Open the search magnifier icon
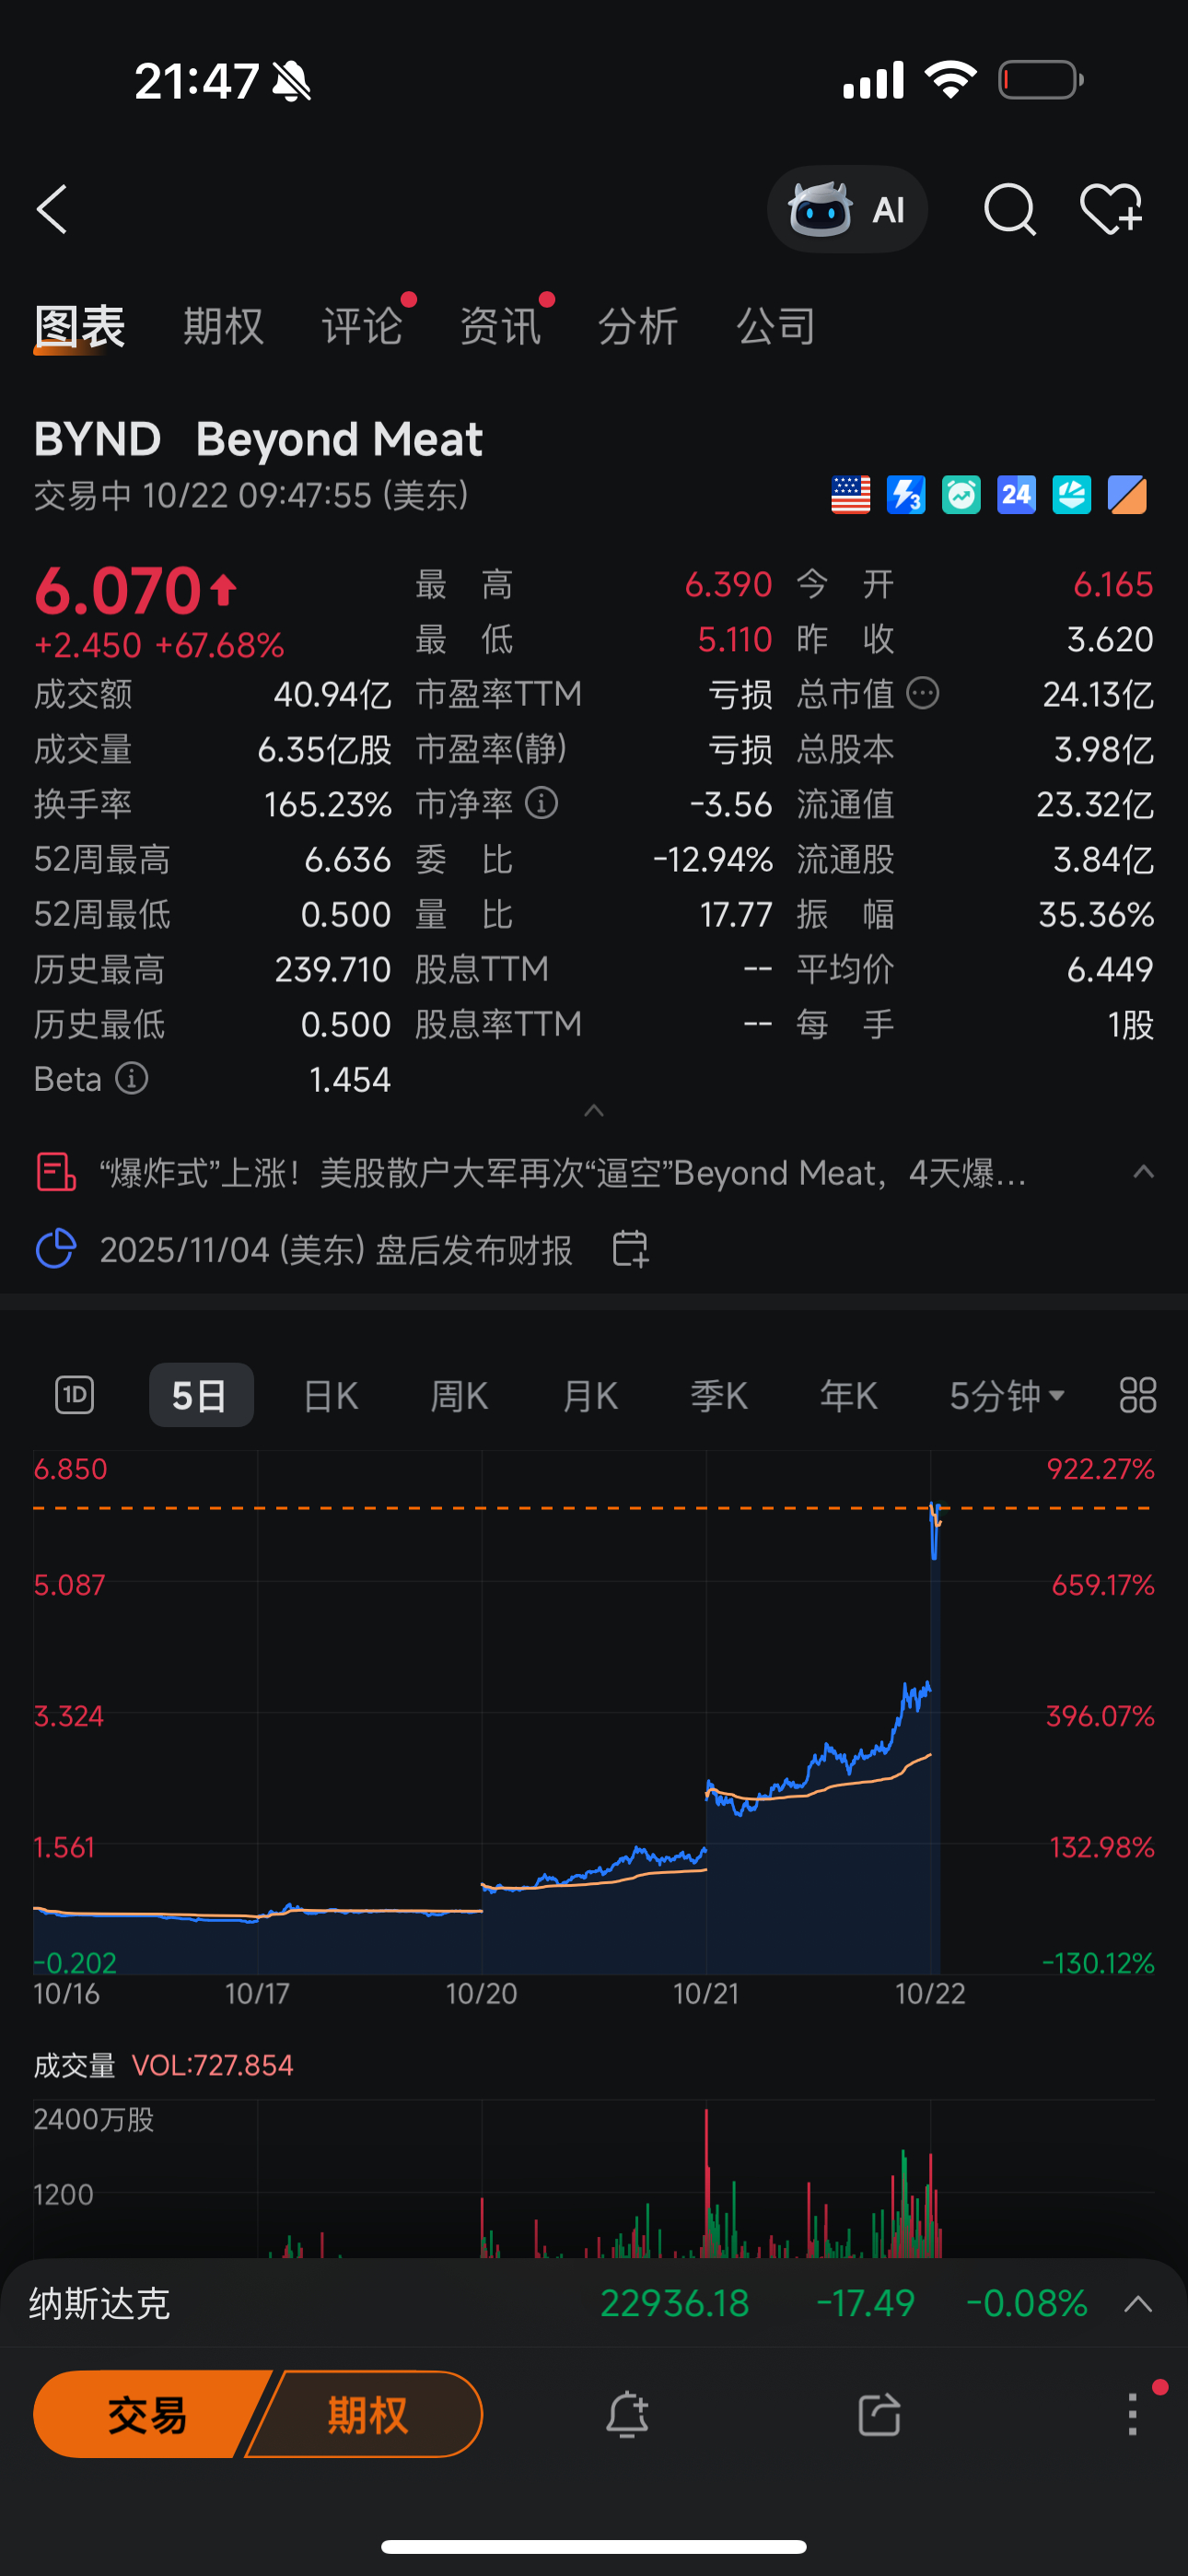The height and width of the screenshot is (2576, 1188). pos(1010,209)
